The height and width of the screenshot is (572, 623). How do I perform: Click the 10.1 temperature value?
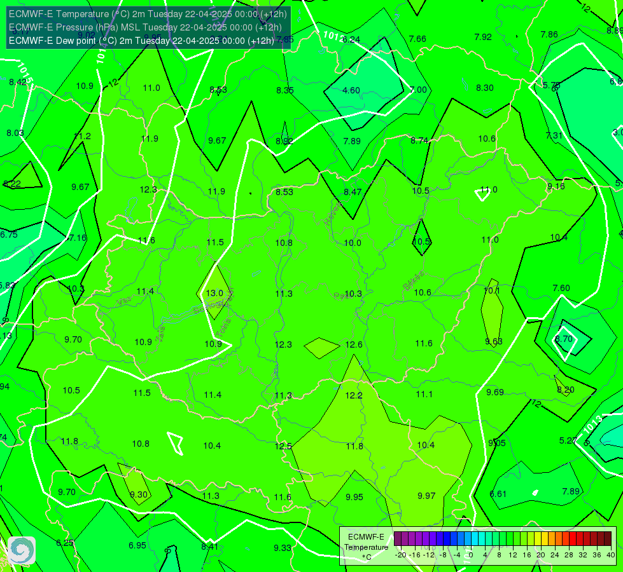[x=492, y=290]
